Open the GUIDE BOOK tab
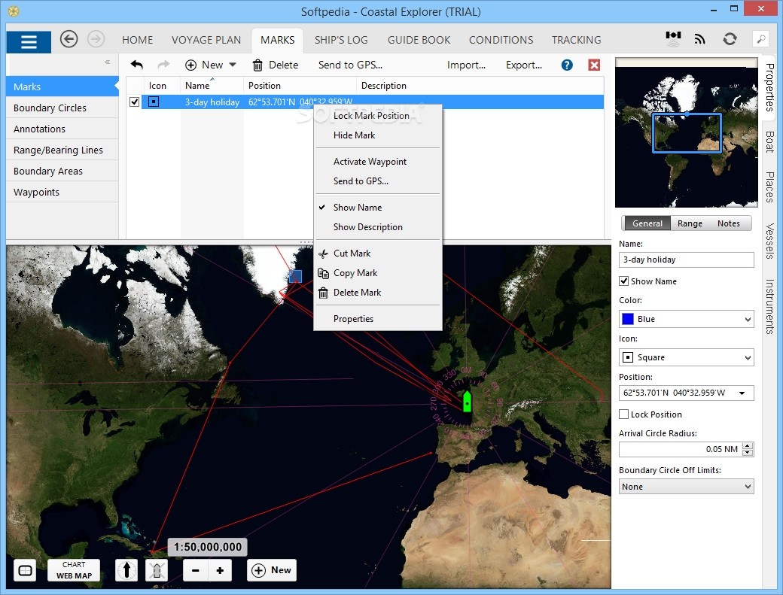Viewport: 783px width, 595px height. (x=419, y=40)
